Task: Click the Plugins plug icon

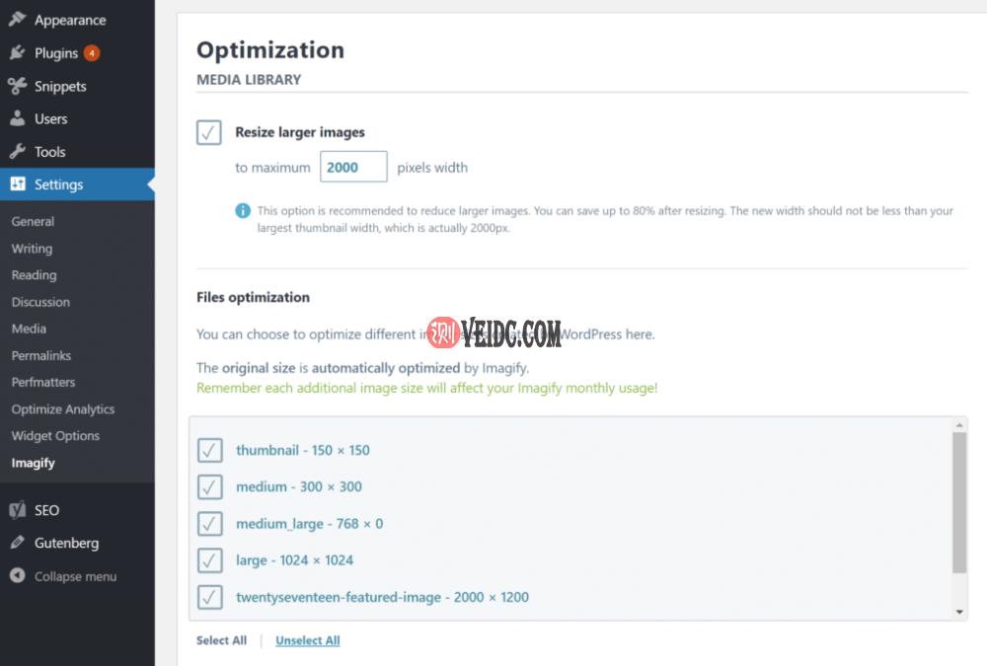Action: point(17,53)
